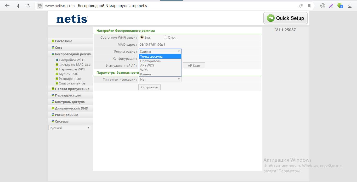
Task: Choose Точка доступа in radio mode list
Action: [x=160, y=57]
